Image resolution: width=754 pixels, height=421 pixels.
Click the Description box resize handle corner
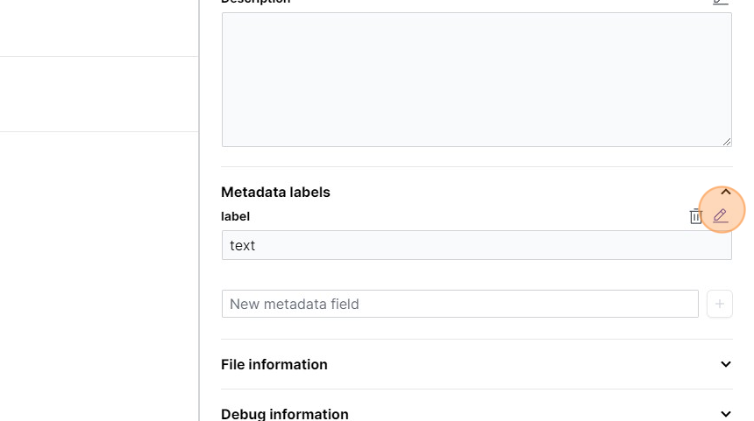click(727, 142)
